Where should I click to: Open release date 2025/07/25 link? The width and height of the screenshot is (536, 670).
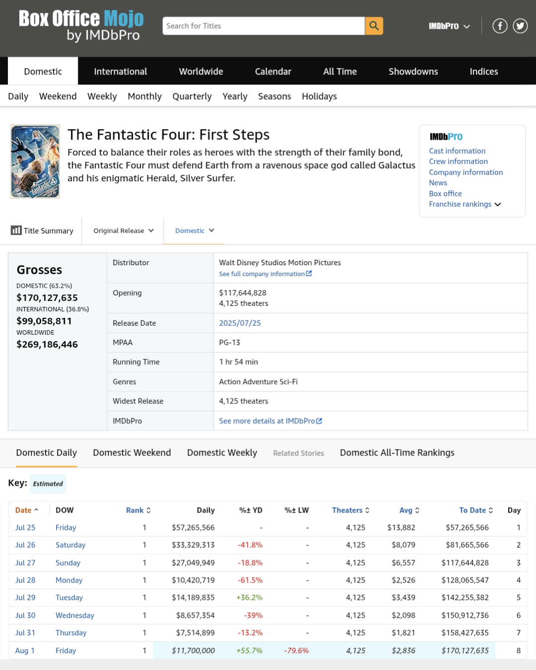click(x=240, y=323)
